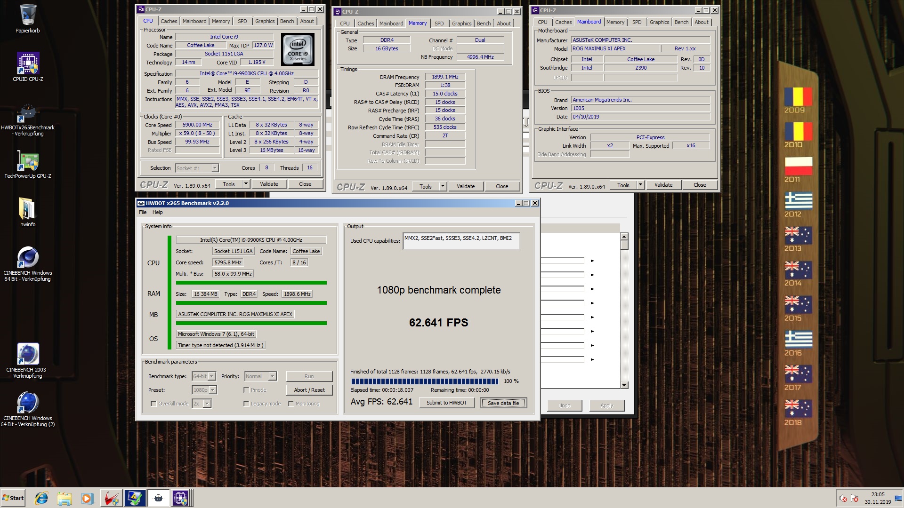Select the CINEBENCH Windows 64 Bit (2) shortcut
This screenshot has height=508, width=904.
(x=28, y=409)
